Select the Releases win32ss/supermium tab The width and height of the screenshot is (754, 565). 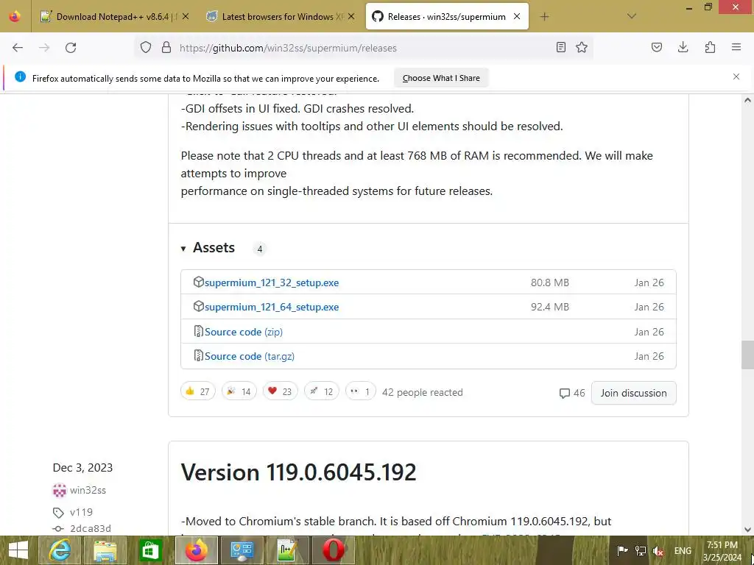(x=446, y=17)
